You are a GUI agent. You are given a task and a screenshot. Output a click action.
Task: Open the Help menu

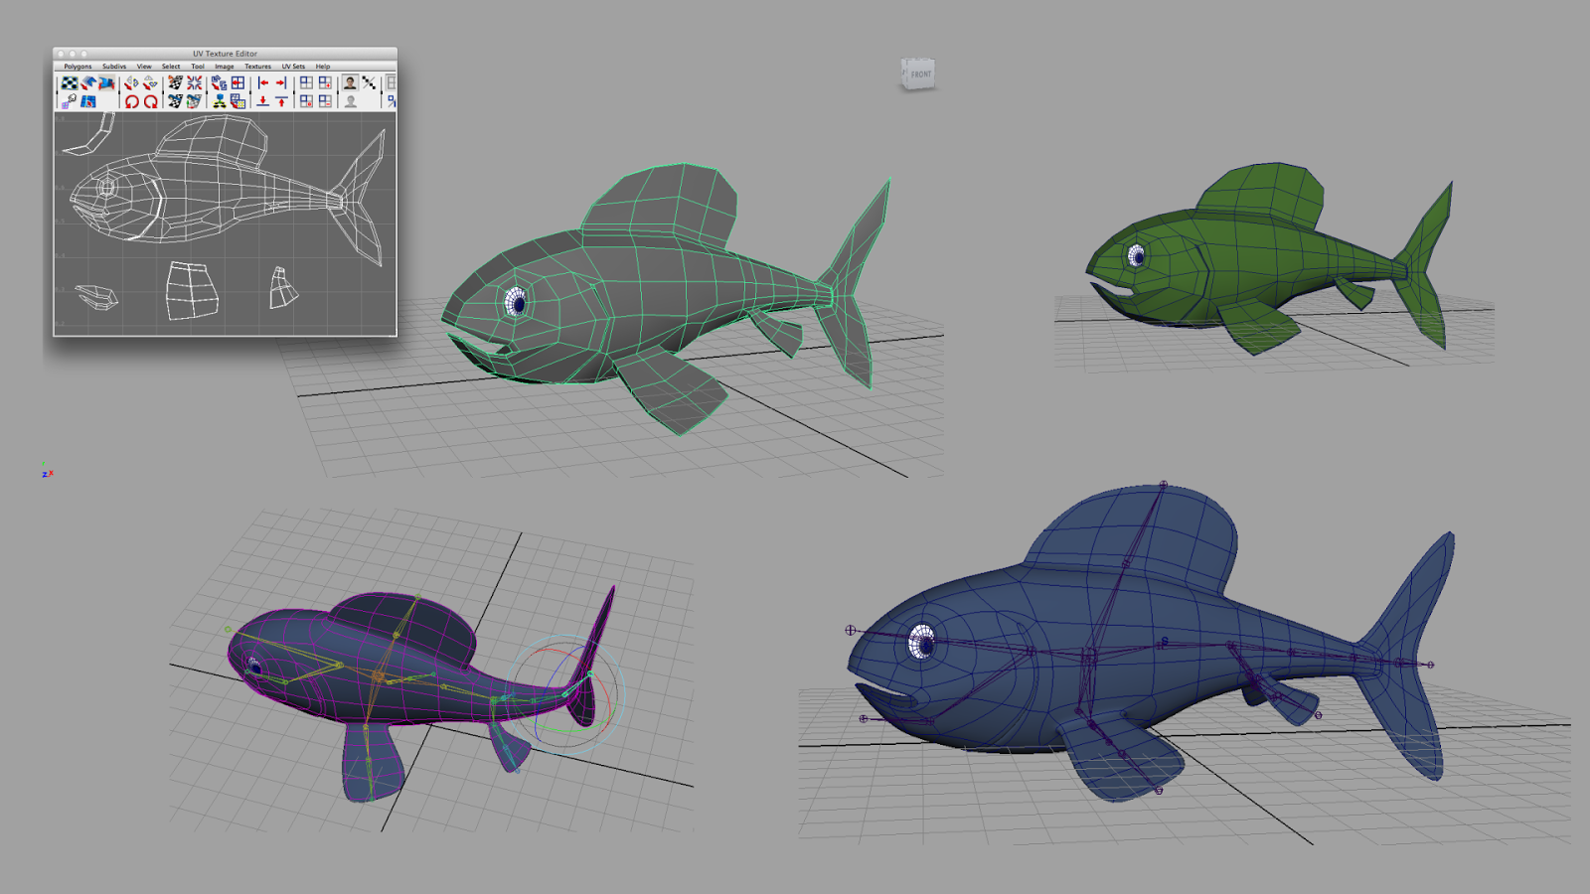click(x=322, y=66)
